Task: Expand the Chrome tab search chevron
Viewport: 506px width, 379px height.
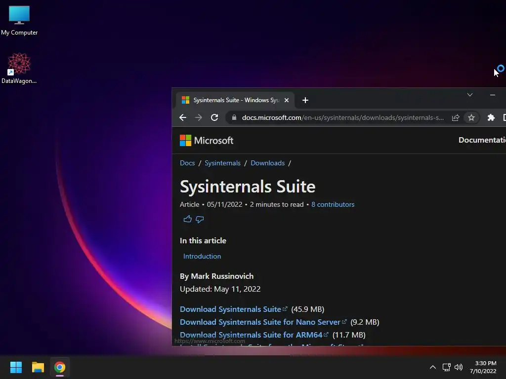Action: [x=470, y=95]
